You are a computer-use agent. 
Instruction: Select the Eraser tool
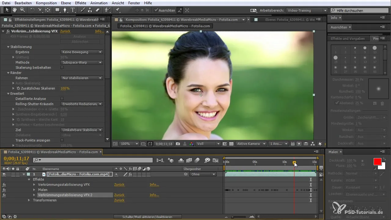pyautogui.click(x=97, y=10)
